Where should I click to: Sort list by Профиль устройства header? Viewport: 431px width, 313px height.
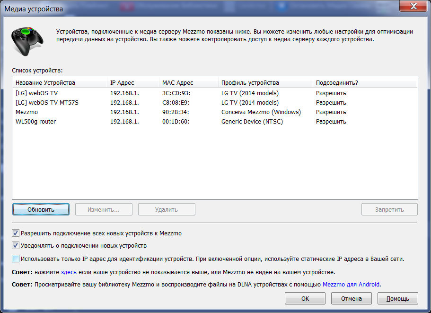[250, 82]
